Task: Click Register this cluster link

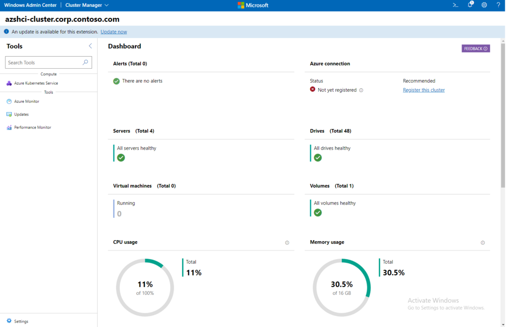Action: [423, 90]
